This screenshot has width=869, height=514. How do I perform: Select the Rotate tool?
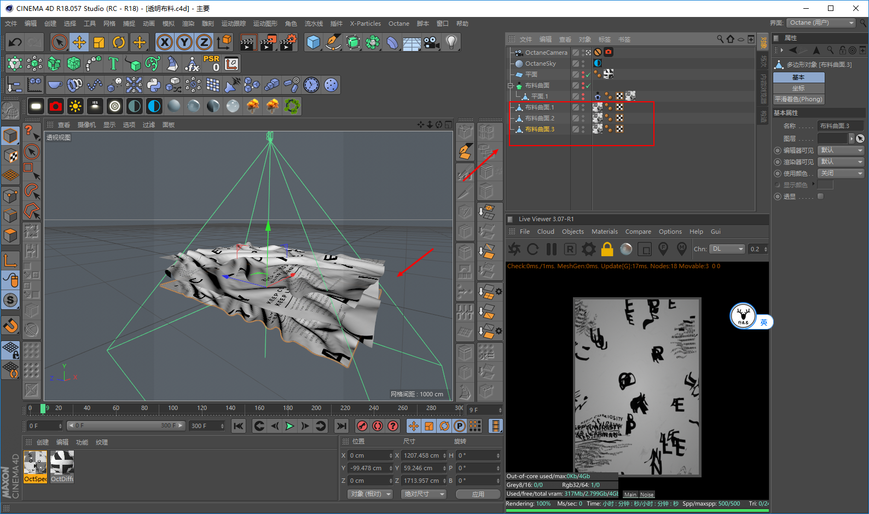click(x=119, y=42)
